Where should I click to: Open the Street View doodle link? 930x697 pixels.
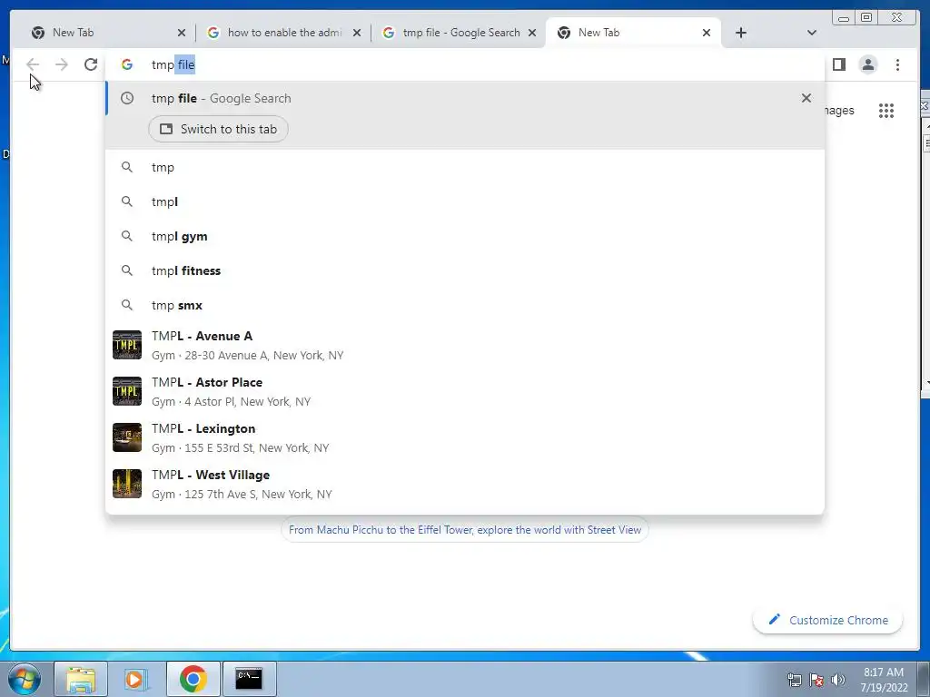465,530
